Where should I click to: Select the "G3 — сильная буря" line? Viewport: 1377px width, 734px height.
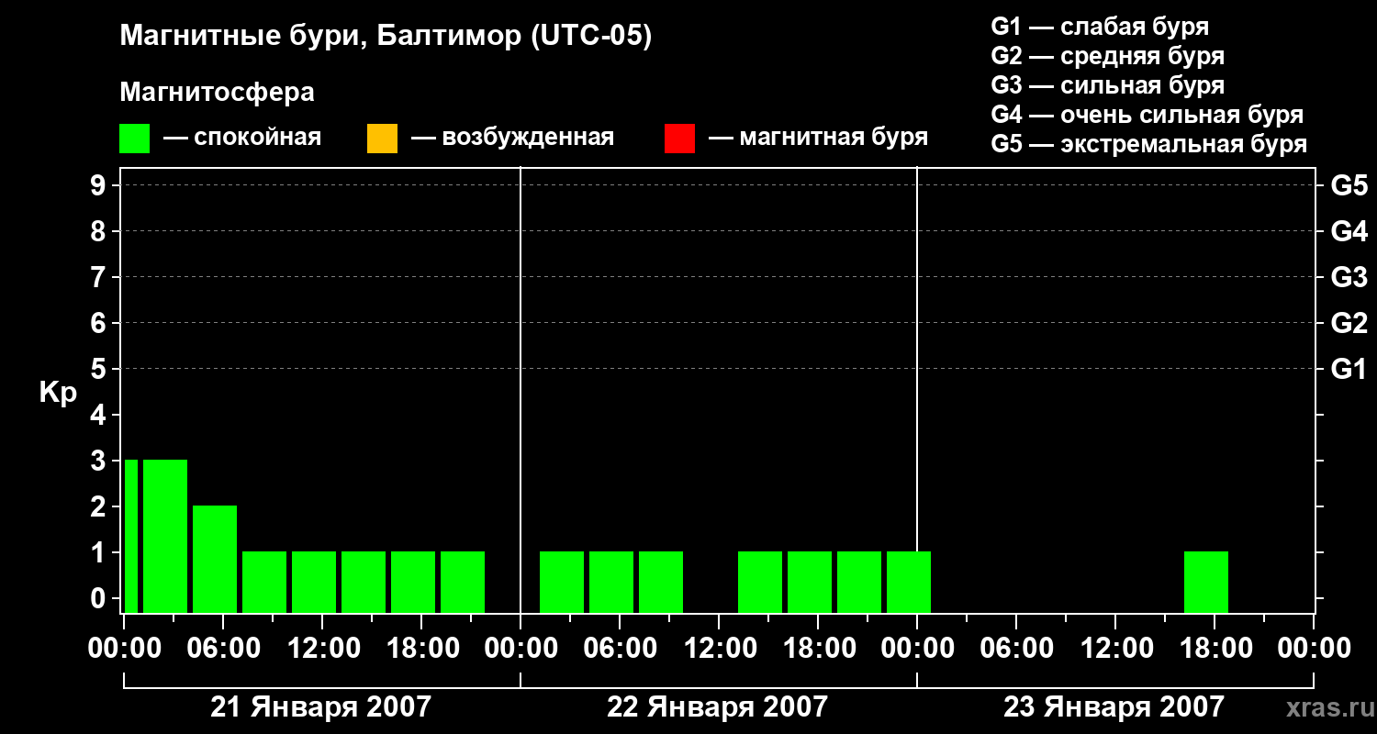[1108, 85]
